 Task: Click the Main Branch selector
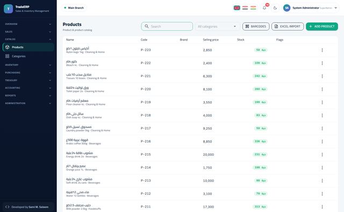coord(74,8)
